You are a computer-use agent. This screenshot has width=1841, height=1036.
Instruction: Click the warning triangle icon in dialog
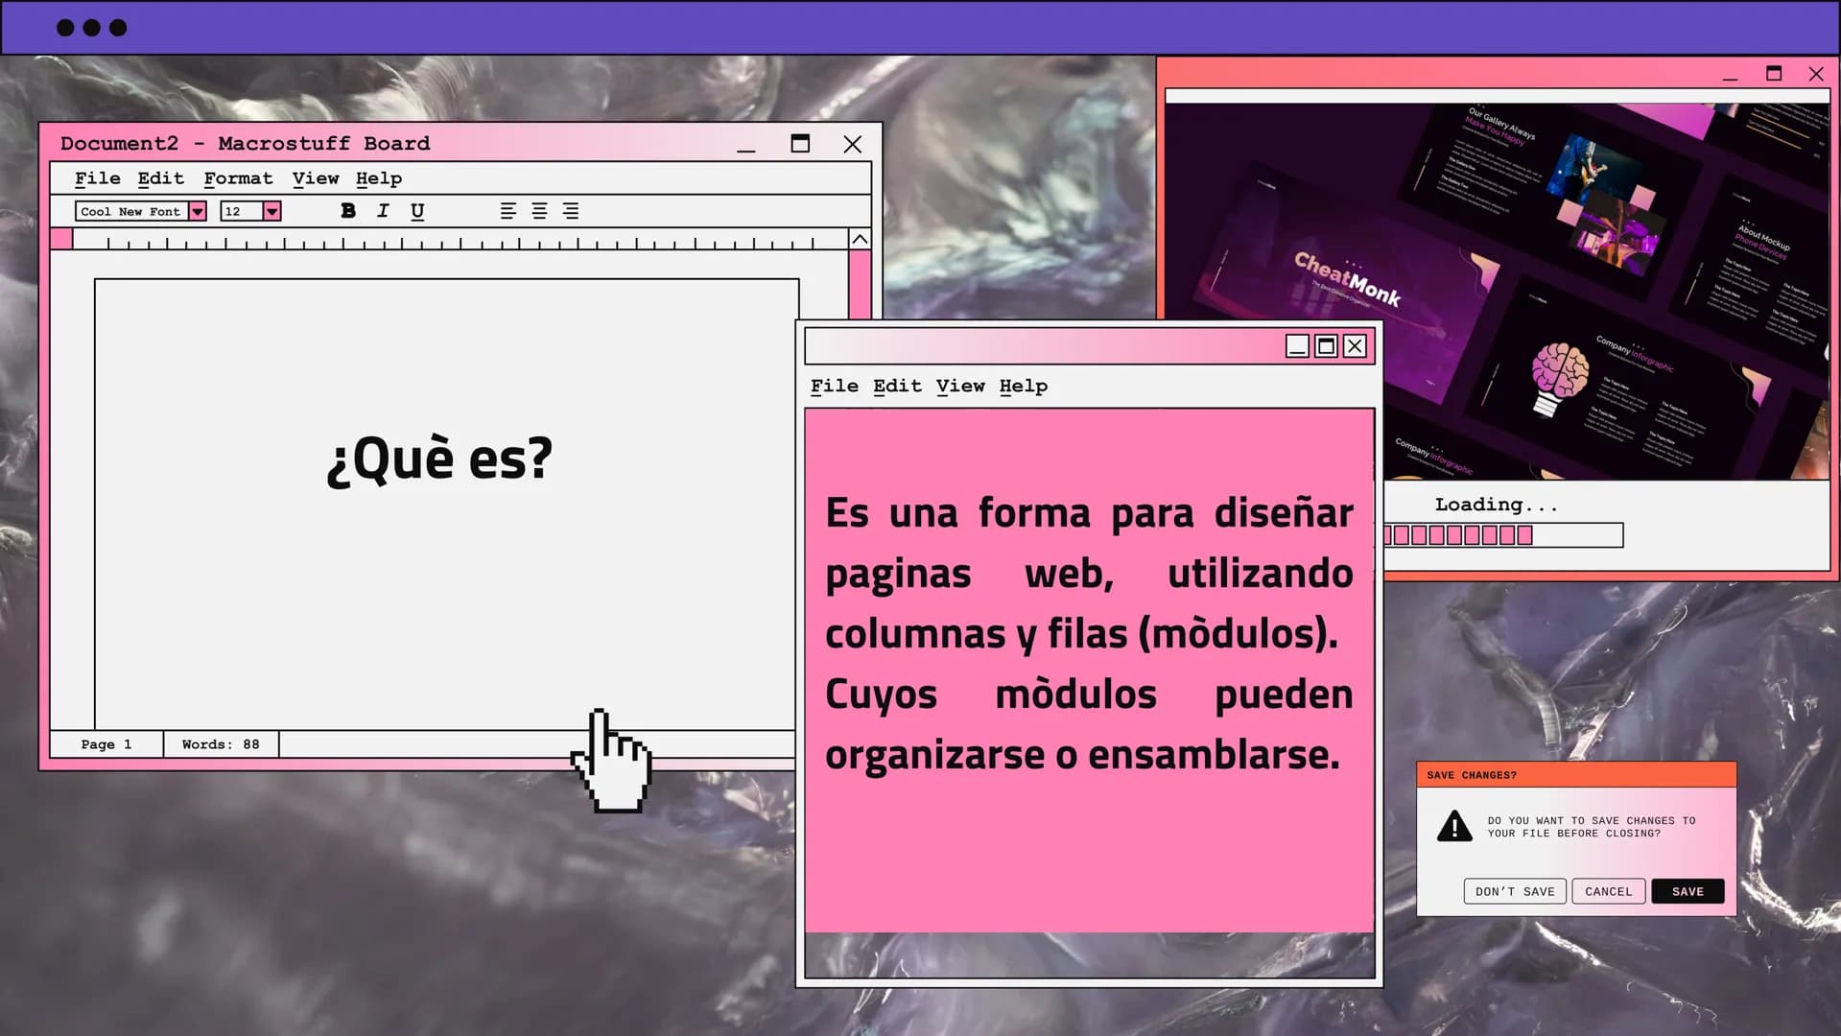click(1454, 826)
